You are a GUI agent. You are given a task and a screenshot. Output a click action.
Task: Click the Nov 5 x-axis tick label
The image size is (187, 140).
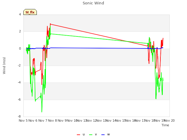pos(23,120)
